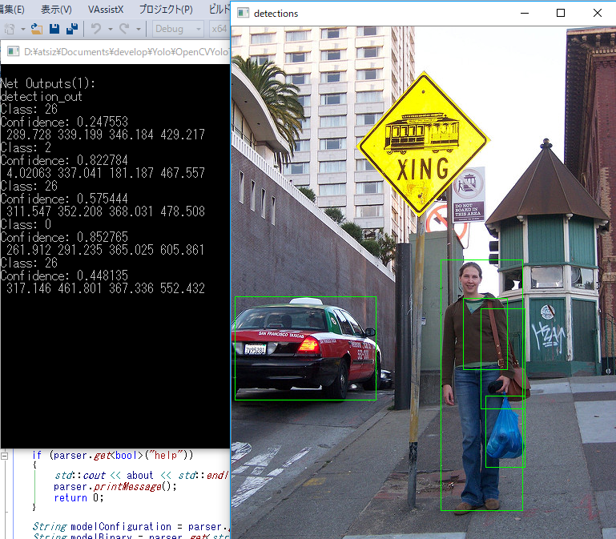
Task: Click the 'Class: 2' console line
Action: (26, 147)
